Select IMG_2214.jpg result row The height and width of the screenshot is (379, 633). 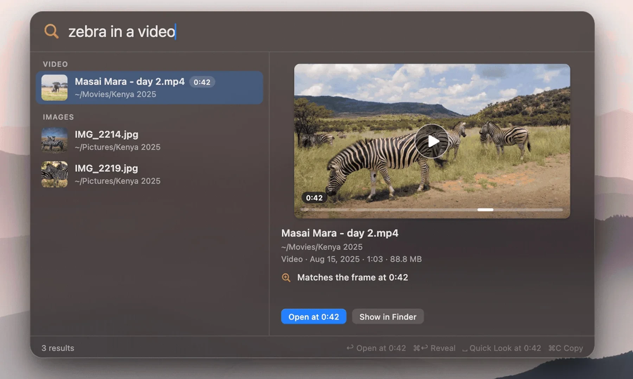click(x=149, y=140)
